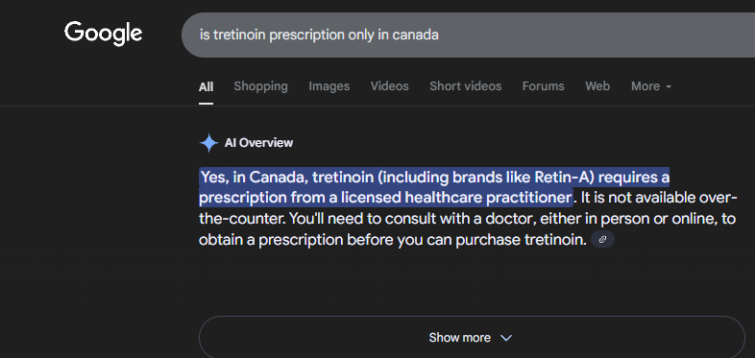Image resolution: width=755 pixels, height=358 pixels.
Task: Open the More search filters menu
Action: click(651, 86)
